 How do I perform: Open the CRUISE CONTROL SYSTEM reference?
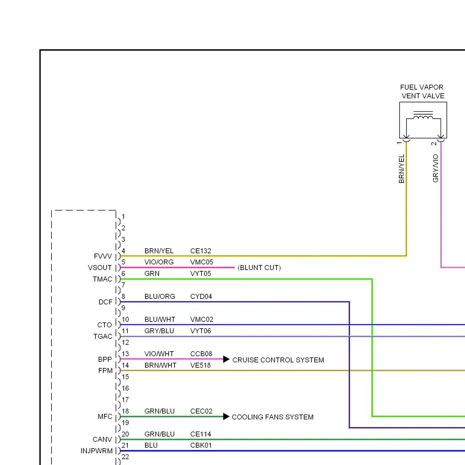(x=278, y=360)
